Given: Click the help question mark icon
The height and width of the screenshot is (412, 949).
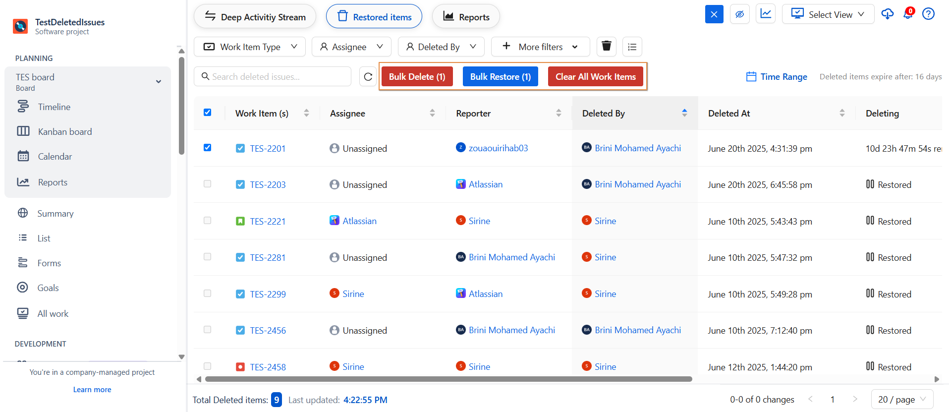Looking at the screenshot, I should (x=928, y=14).
